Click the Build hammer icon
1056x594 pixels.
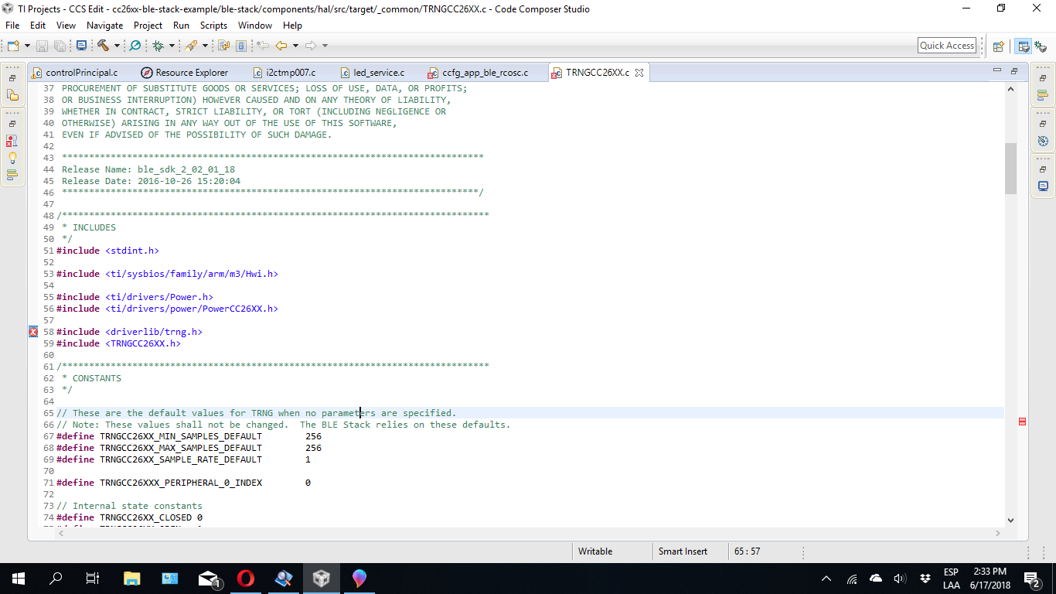pos(103,46)
